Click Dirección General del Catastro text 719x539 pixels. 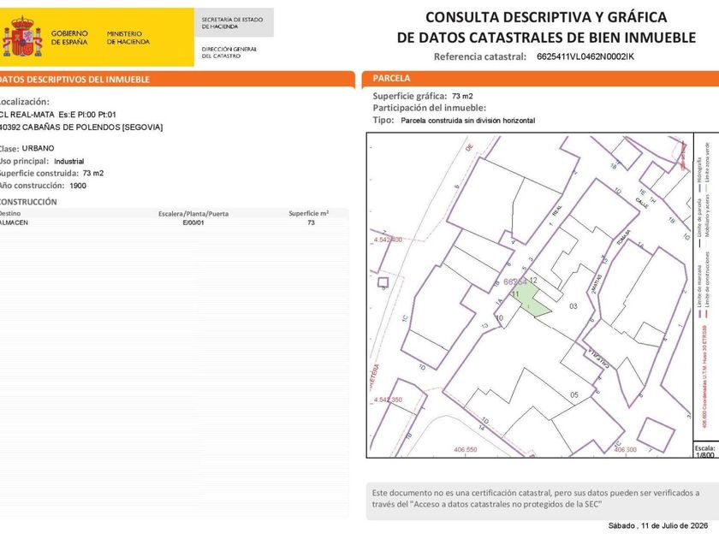pos(229,52)
